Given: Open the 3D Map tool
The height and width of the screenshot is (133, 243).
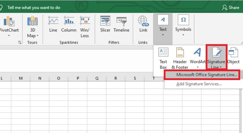Looking at the screenshot, I should point(32,27).
